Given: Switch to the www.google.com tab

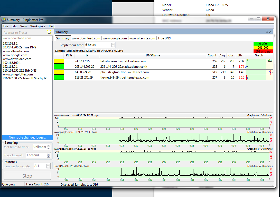Looking at the screenshot, I should (x=115, y=38).
